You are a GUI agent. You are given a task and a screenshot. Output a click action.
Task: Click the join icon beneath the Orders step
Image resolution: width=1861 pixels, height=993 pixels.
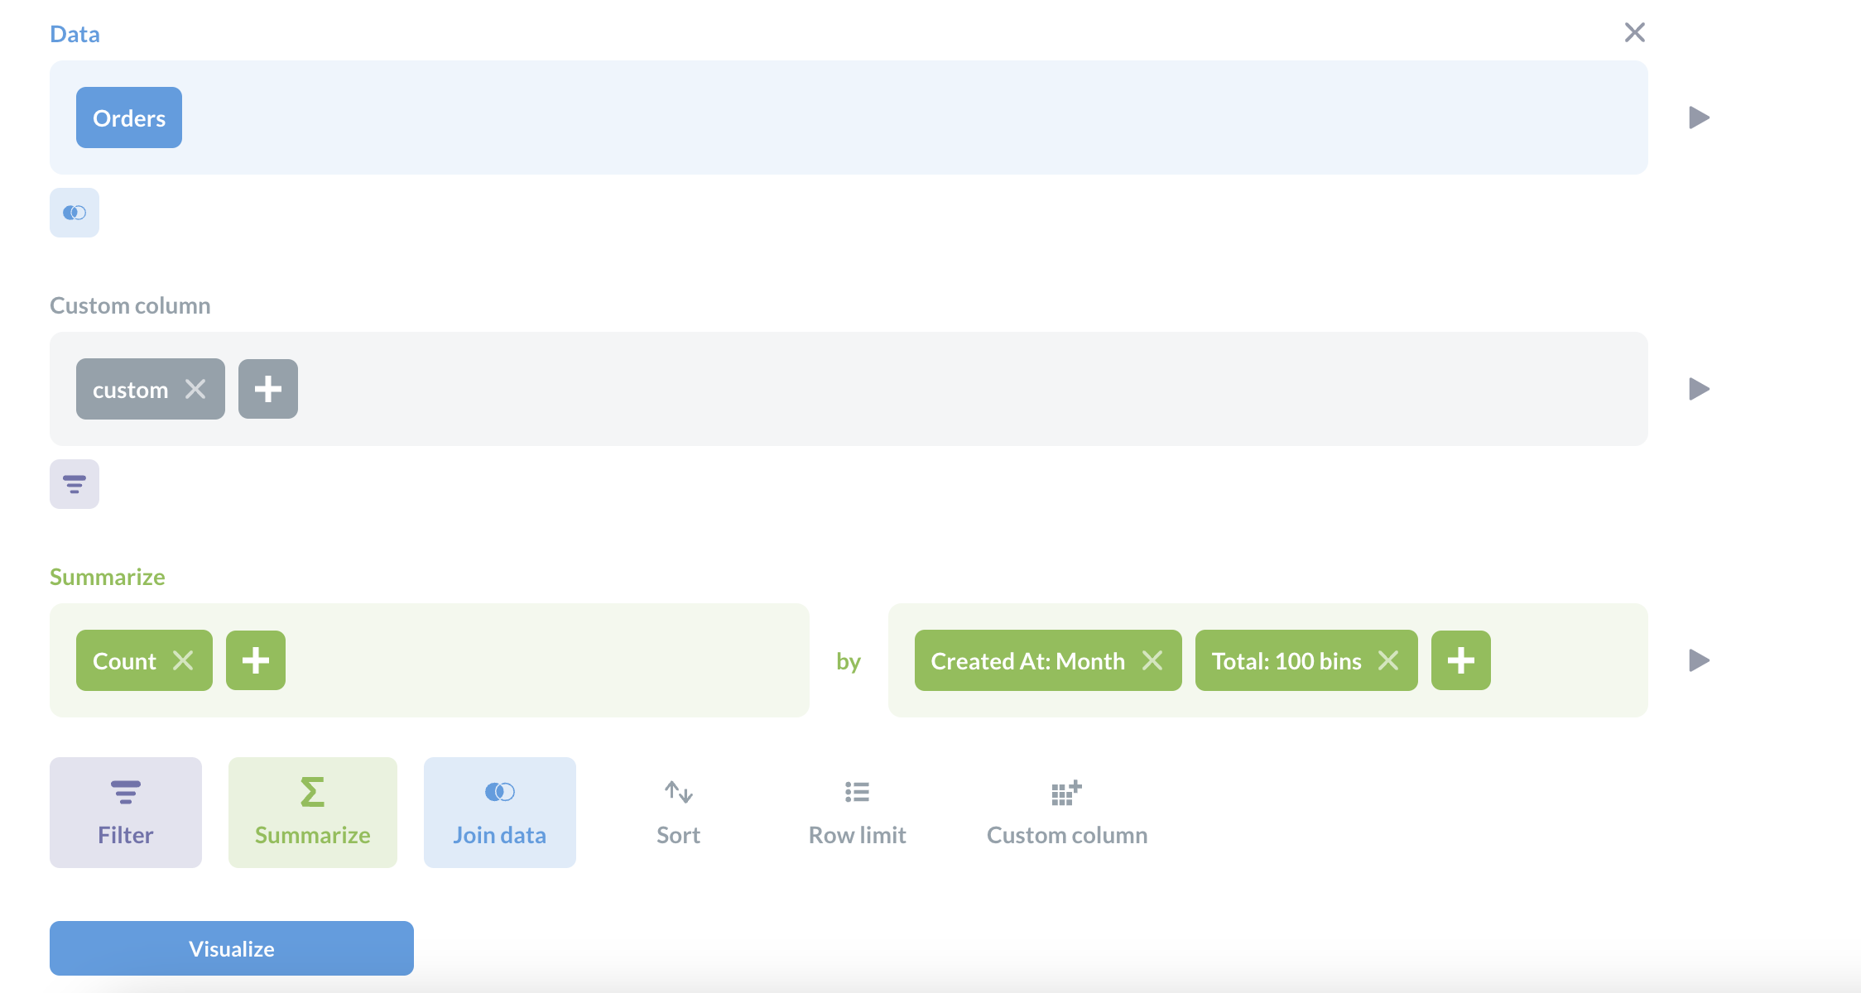(x=74, y=212)
